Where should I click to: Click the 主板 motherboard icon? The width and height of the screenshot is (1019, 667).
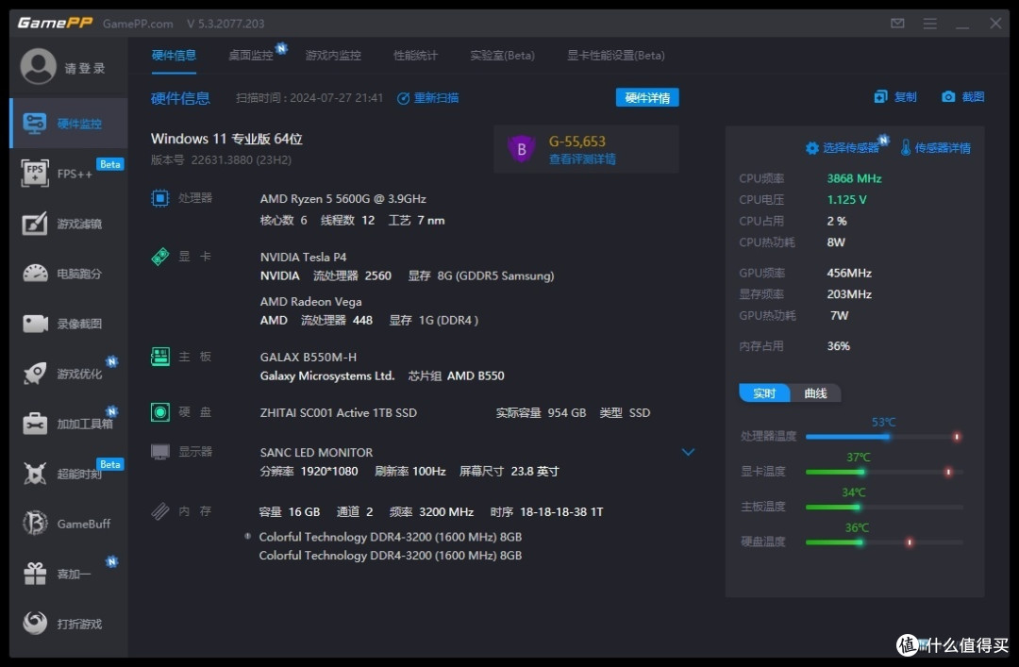[x=159, y=357]
